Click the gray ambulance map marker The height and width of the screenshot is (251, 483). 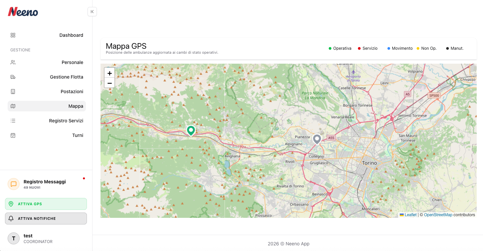[317, 139]
